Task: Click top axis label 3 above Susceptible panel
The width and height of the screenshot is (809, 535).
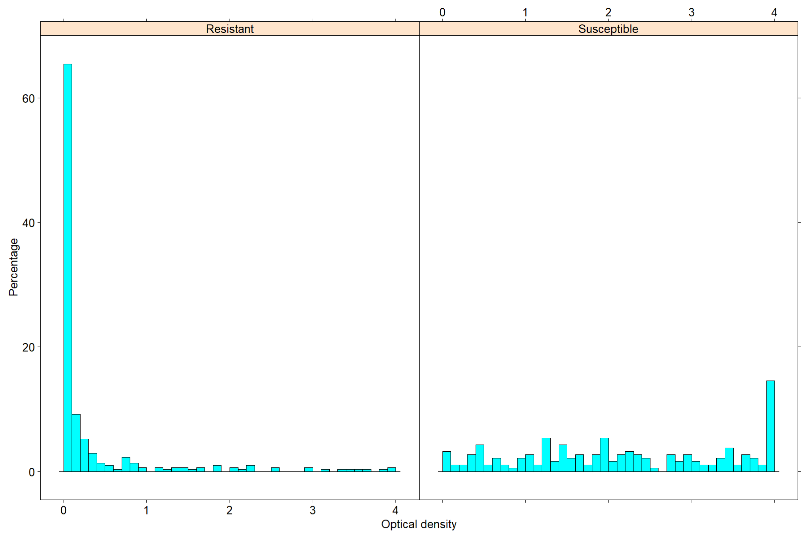Action: (x=691, y=13)
